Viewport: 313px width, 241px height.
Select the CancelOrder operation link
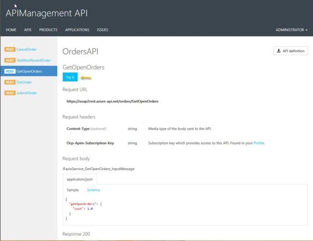tap(26, 49)
